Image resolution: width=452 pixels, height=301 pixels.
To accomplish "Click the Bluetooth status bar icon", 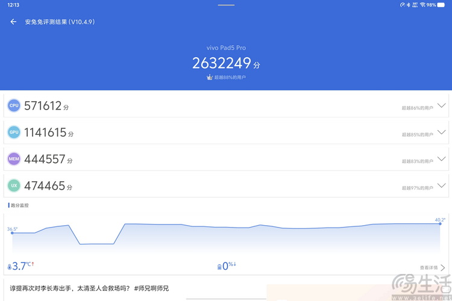I will [x=409, y=5].
